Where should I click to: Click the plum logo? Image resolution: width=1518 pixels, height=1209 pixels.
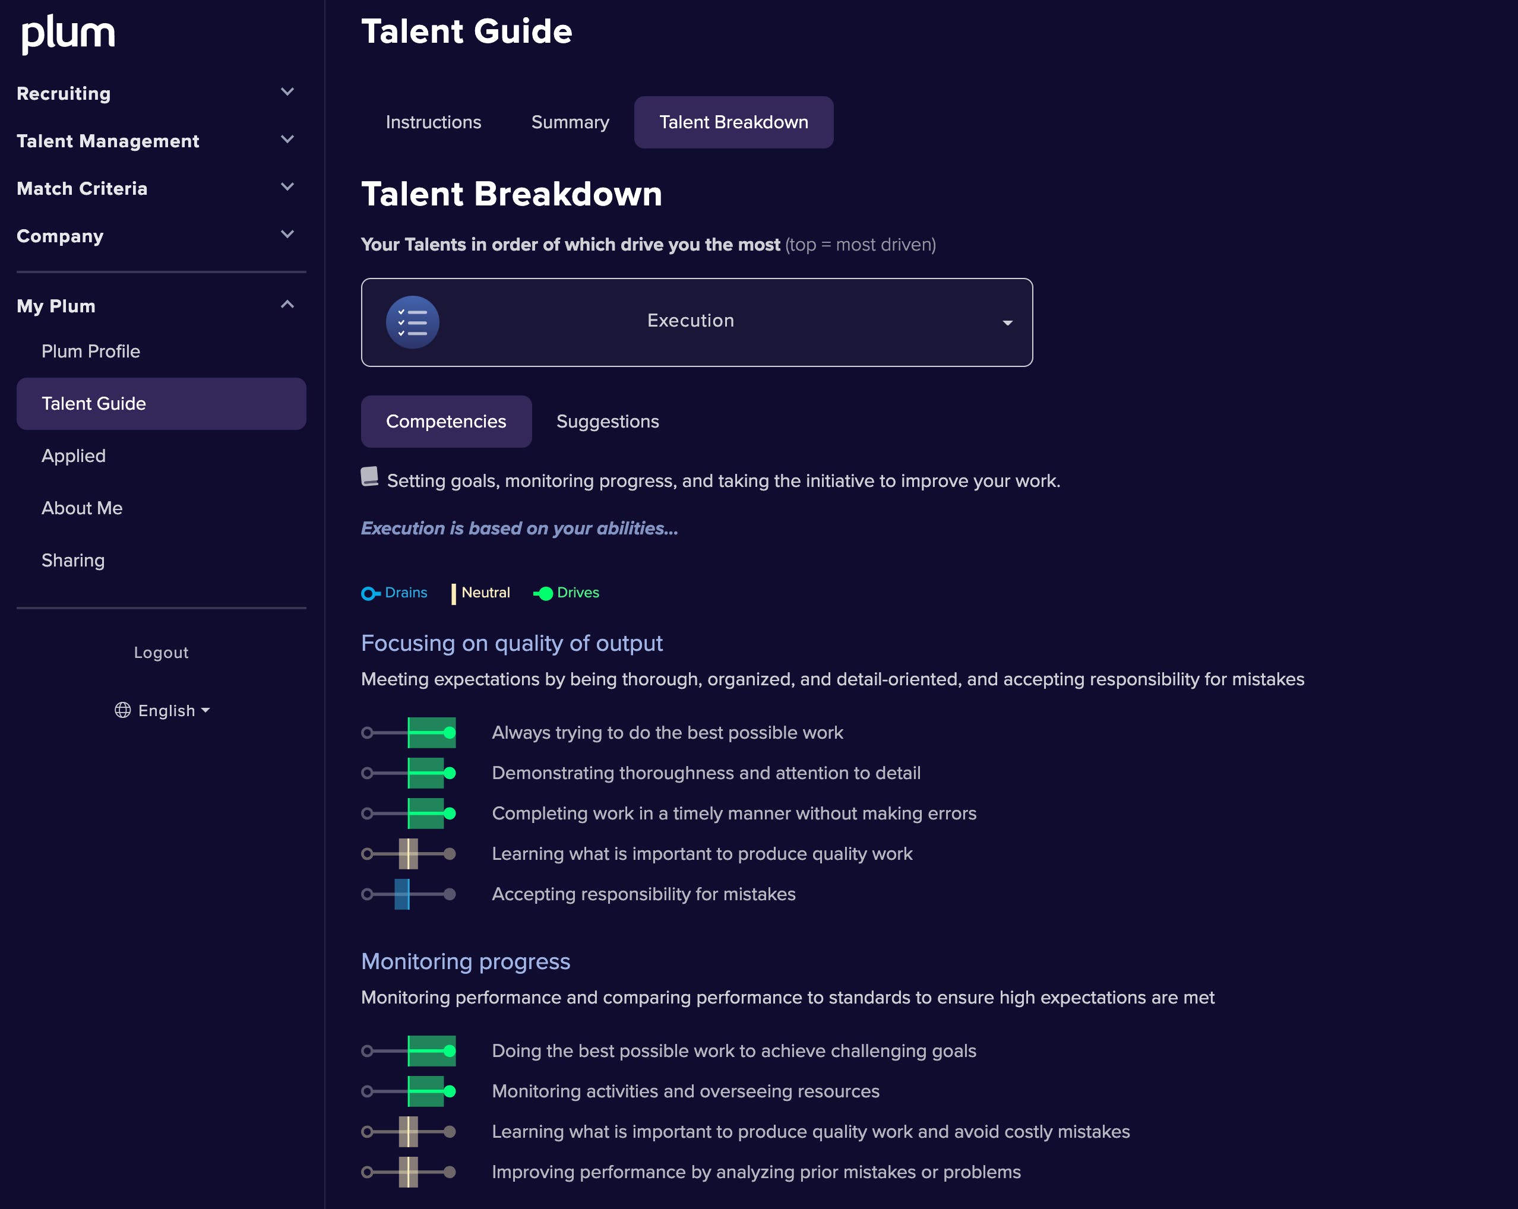[68, 34]
